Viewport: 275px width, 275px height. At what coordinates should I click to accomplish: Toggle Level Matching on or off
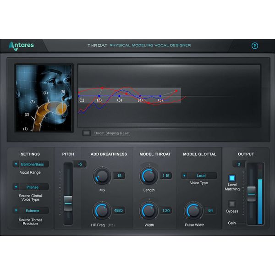[232, 178]
